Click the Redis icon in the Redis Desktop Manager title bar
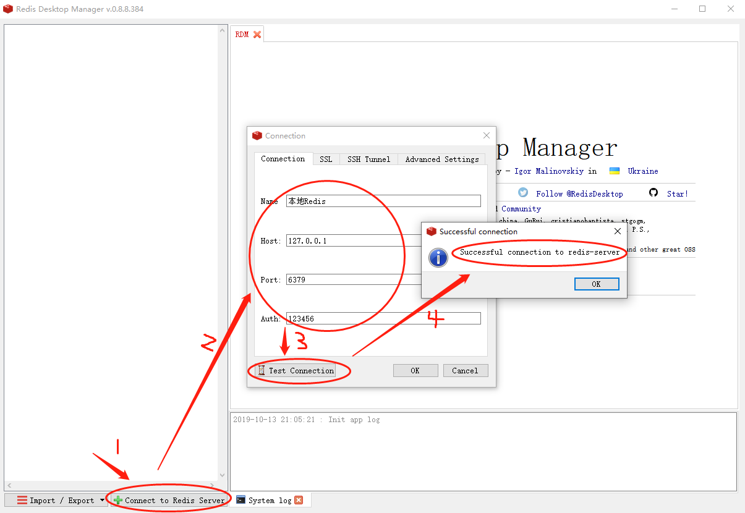Screen dimensions: 745x513 click(x=8, y=9)
